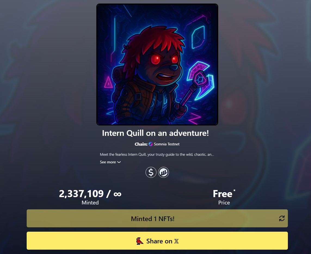The width and height of the screenshot is (311, 254).
Task: Open the bar chart stats icon
Action: (x=164, y=172)
